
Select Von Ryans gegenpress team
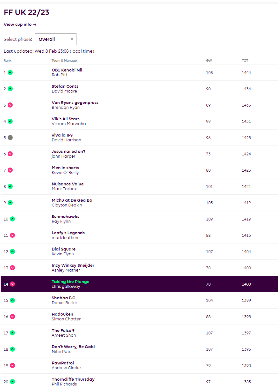tap(75, 103)
